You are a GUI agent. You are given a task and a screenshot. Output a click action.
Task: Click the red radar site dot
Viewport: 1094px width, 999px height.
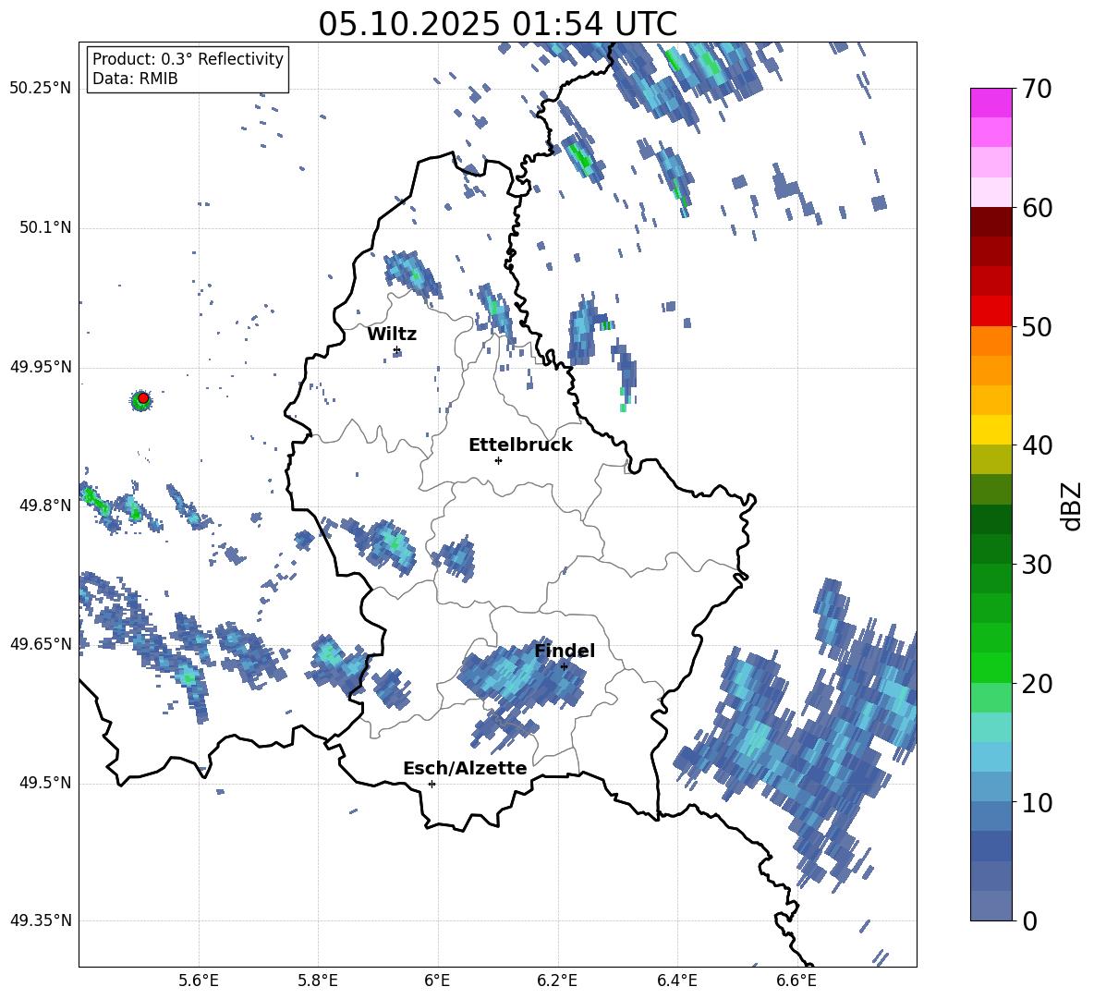[x=143, y=398]
